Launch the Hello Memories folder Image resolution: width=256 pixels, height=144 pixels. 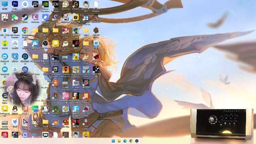click(x=86, y=44)
